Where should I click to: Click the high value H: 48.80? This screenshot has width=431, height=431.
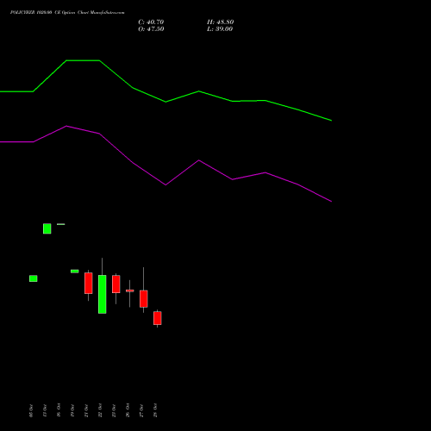(x=221, y=22)
